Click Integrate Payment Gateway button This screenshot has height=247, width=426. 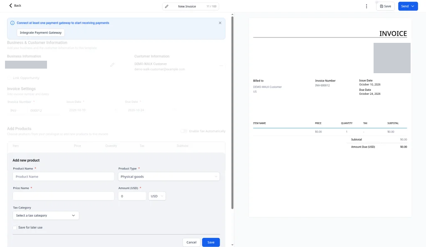pyautogui.click(x=41, y=32)
